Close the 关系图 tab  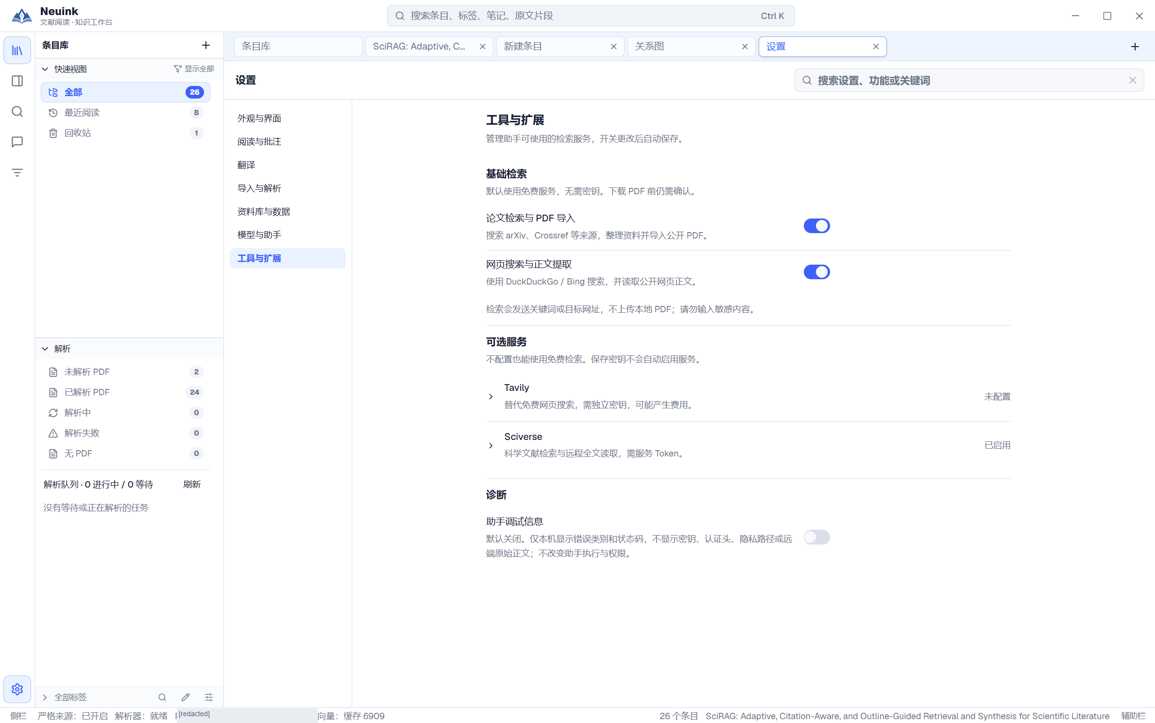tap(745, 47)
